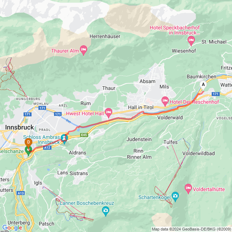Click the Hotel Der Reschenhof bed icon
The width and height of the screenshot is (232, 232).
[165, 101]
